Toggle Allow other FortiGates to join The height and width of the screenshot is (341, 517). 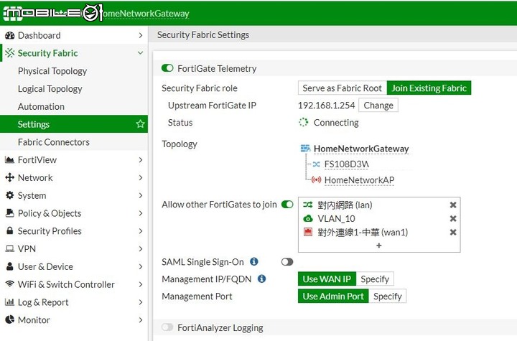(287, 205)
